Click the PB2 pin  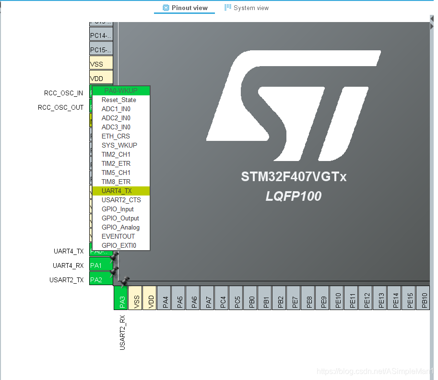coord(279,298)
